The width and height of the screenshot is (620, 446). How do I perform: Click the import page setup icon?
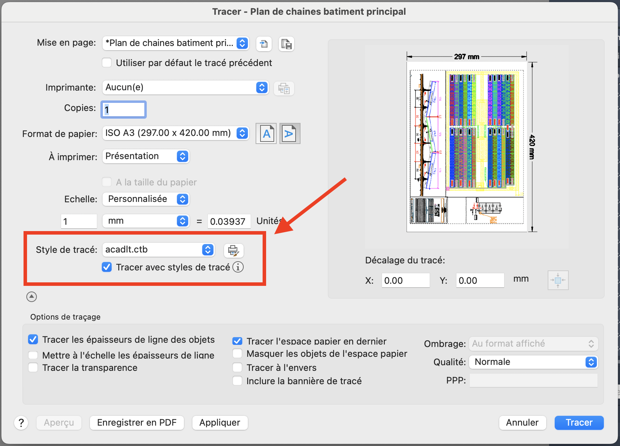click(264, 44)
